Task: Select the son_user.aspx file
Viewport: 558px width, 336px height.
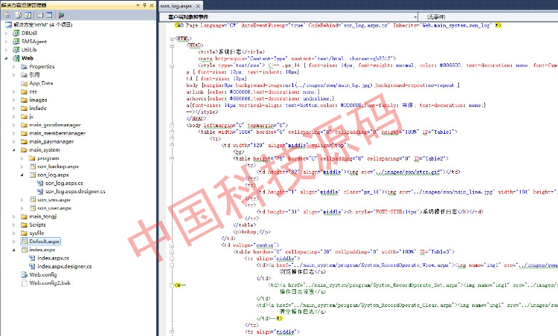Action: point(54,208)
